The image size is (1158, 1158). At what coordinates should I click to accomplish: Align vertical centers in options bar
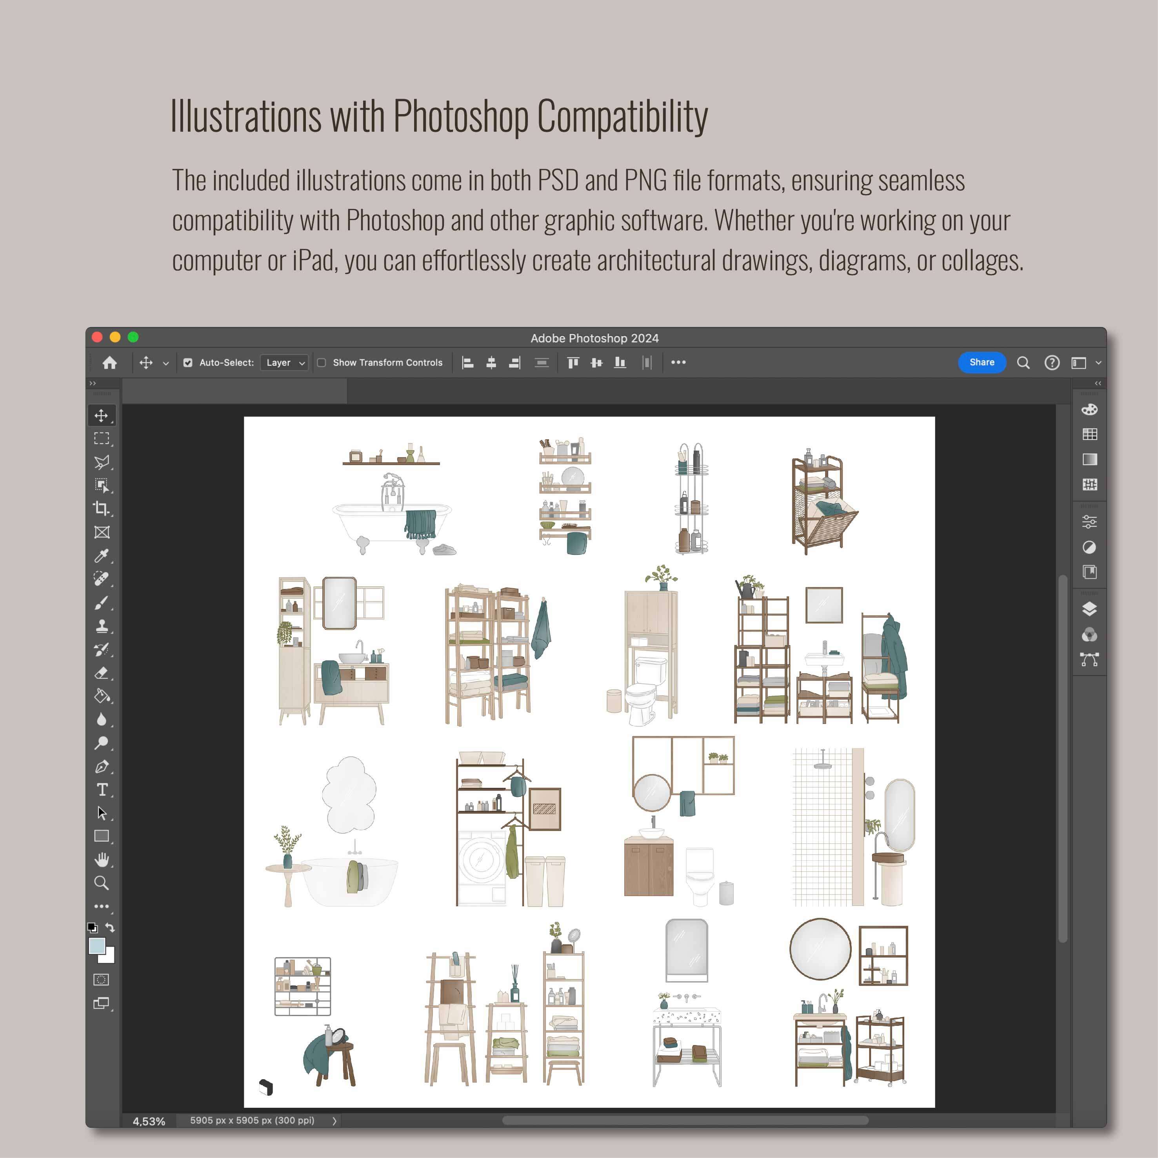596,363
